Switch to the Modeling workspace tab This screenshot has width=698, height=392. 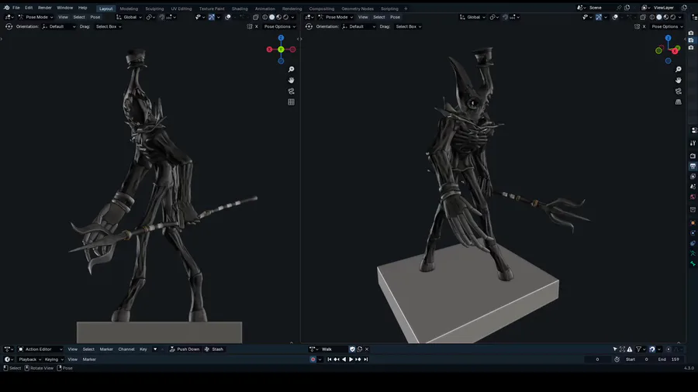click(129, 9)
